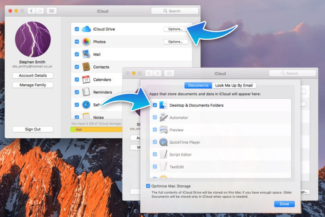This screenshot has width=325, height=217.
Task: Toggle the QuickTime Player checkbox
Action: tap(155, 142)
